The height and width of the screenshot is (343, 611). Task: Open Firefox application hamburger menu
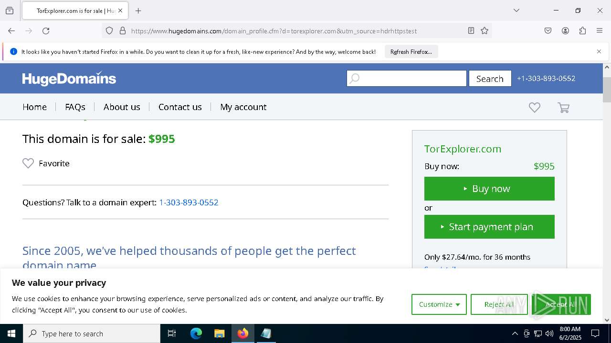[x=600, y=31]
